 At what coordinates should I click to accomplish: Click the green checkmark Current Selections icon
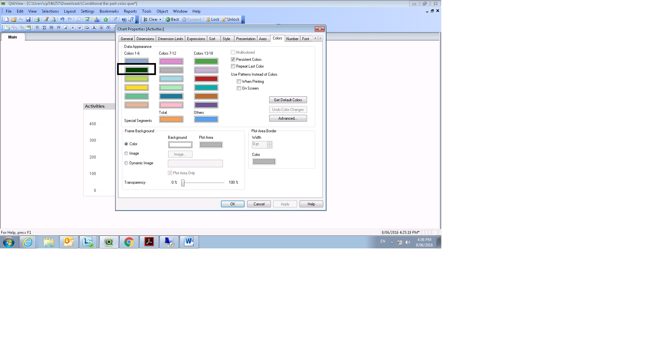click(87, 19)
